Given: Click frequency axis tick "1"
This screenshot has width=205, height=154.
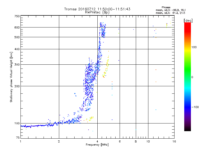Looking at the screenshot, I should point(20,141).
